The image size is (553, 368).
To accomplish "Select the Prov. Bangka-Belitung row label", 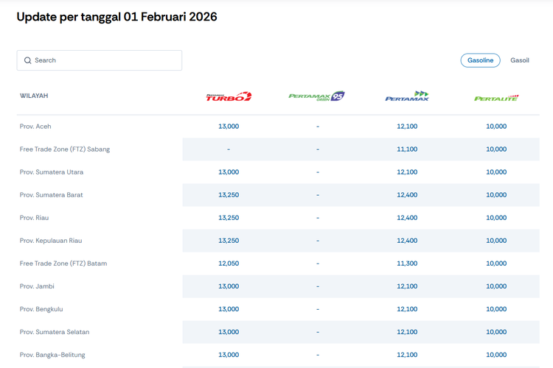I will 52,355.
